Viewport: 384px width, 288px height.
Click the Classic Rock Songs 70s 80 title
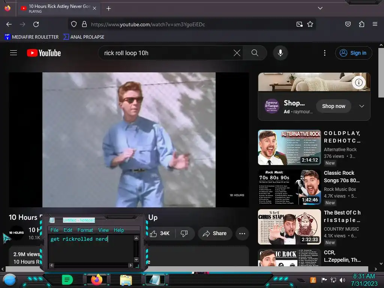[342, 177]
